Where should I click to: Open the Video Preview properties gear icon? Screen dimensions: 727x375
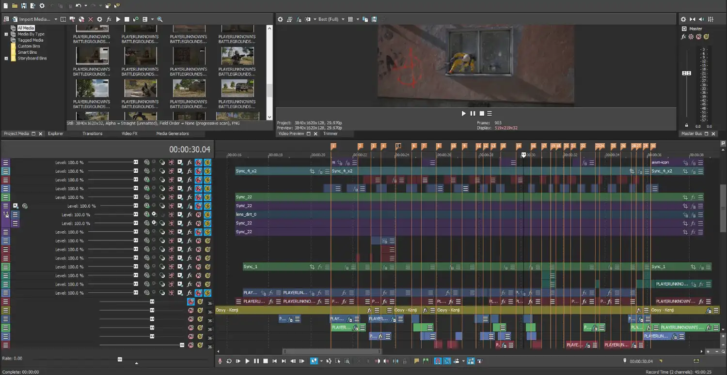tap(280, 19)
